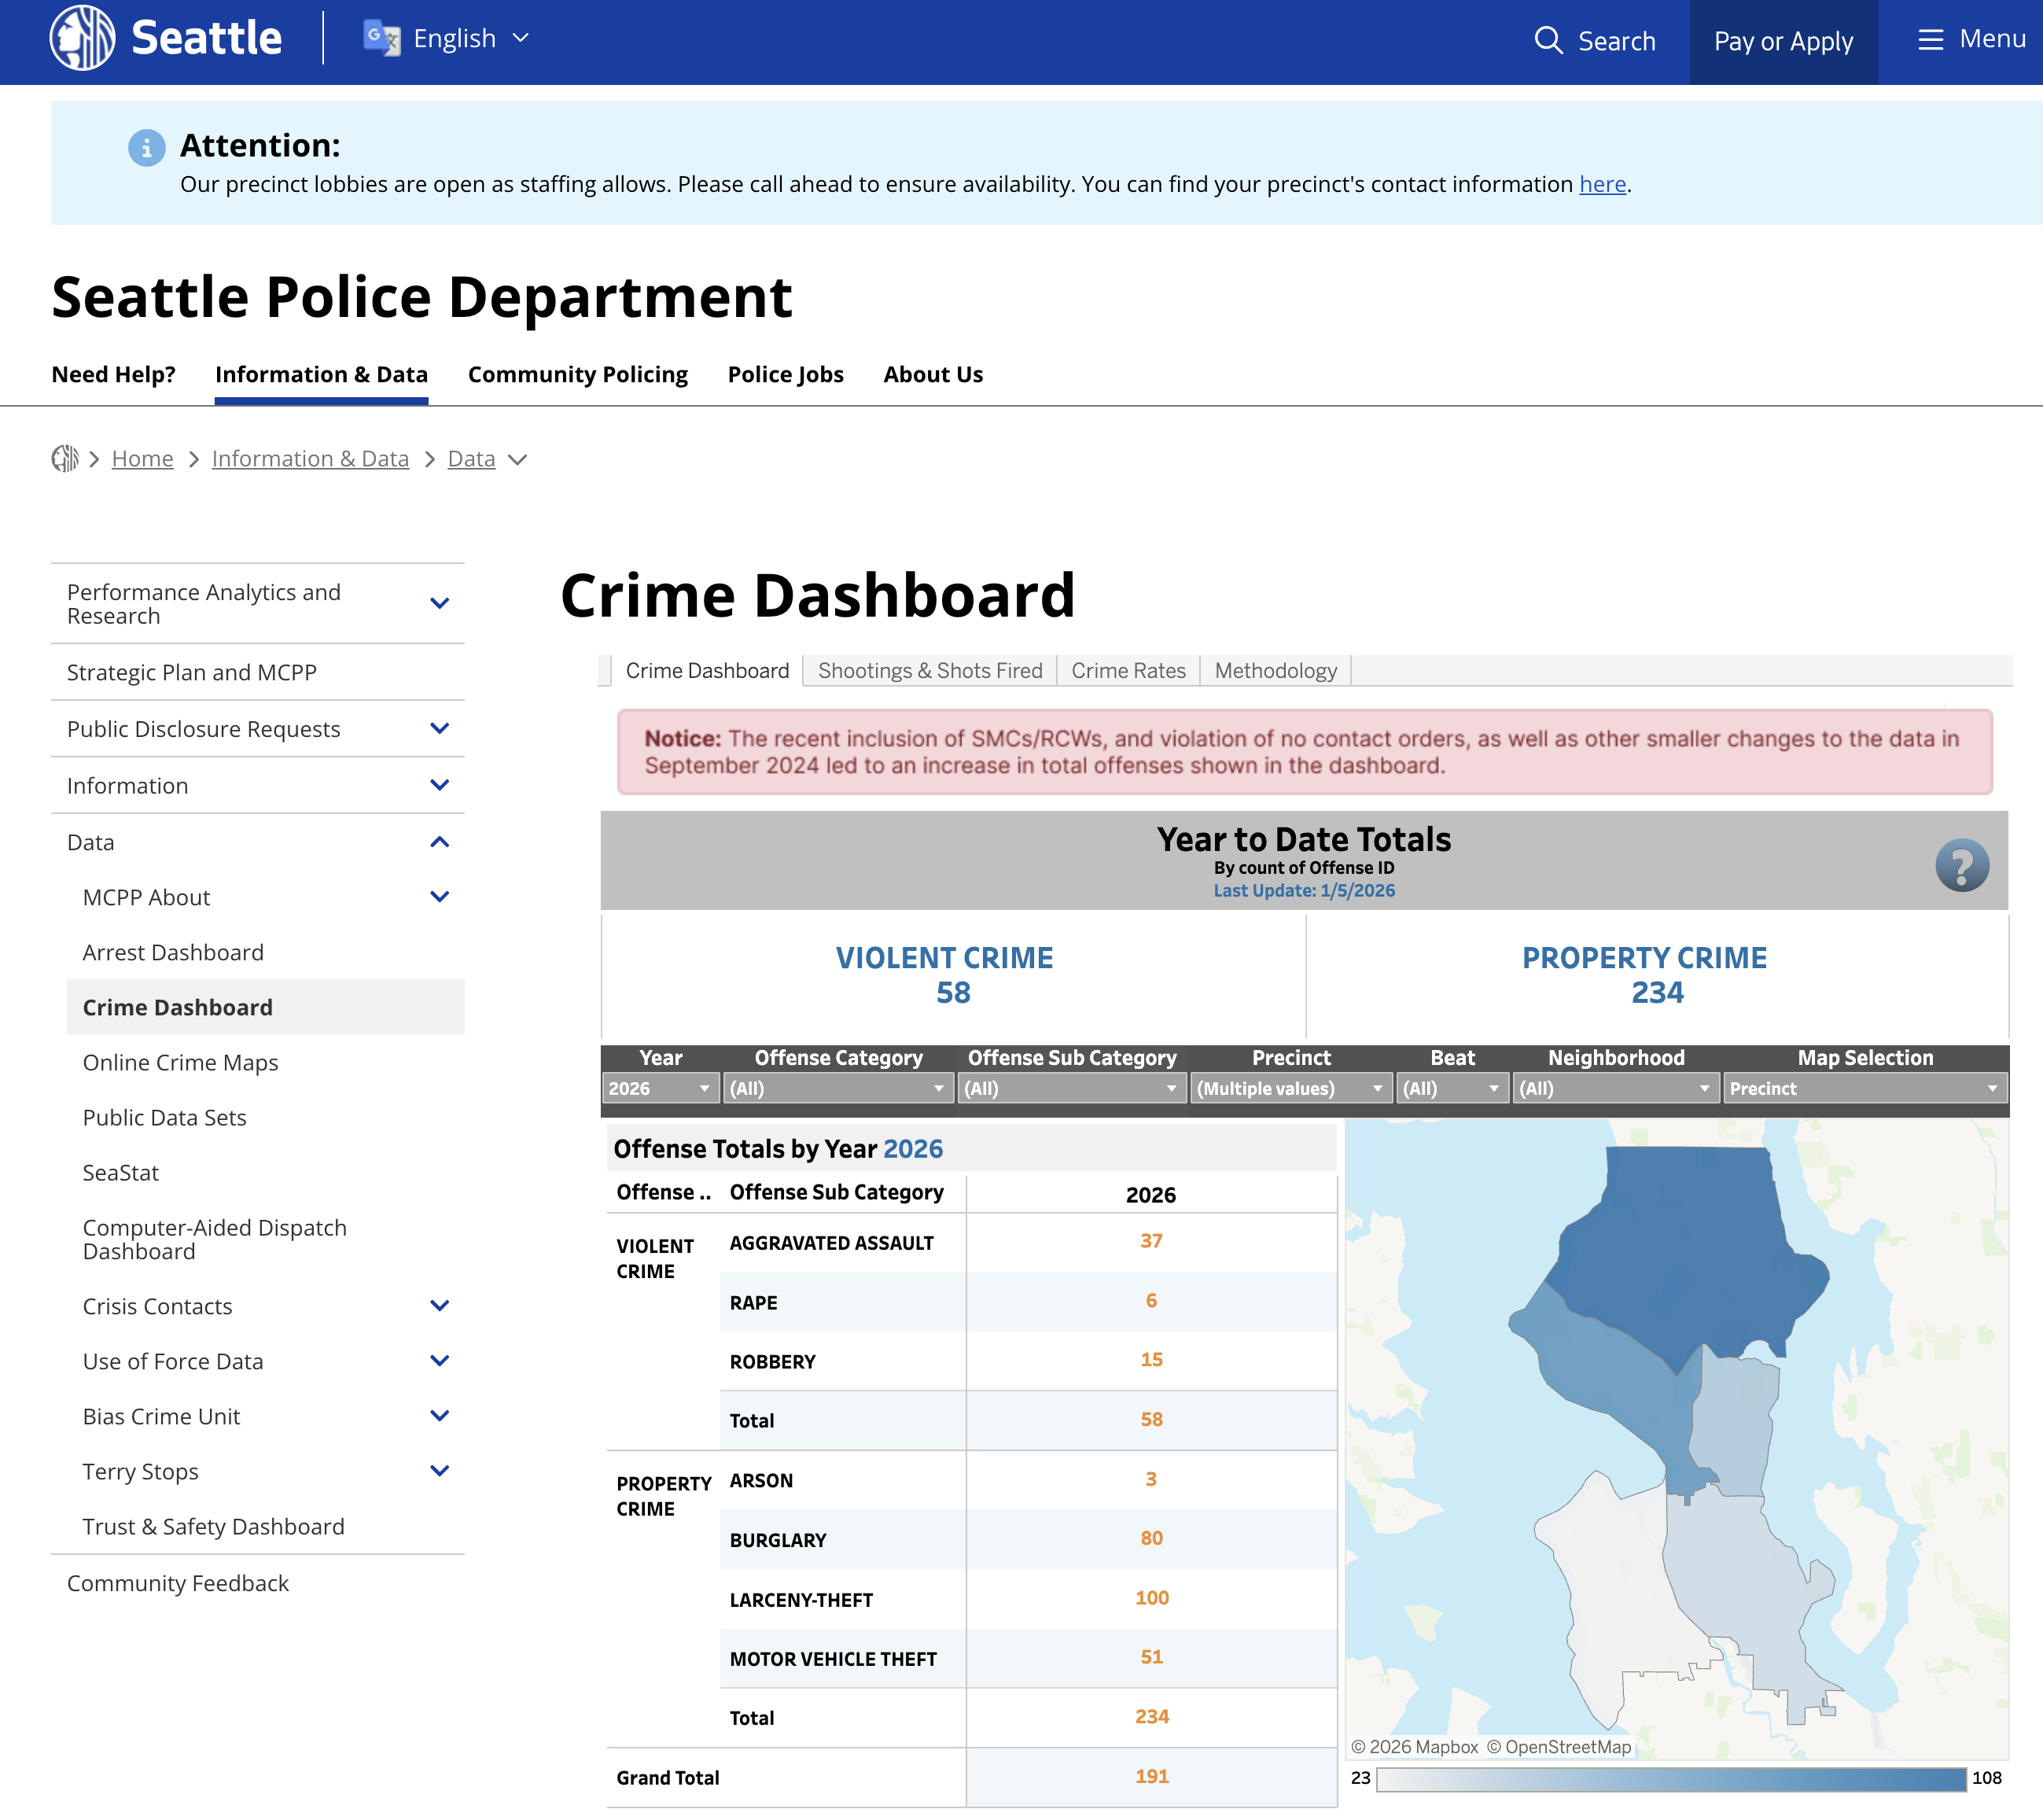Image resolution: width=2043 pixels, height=1820 pixels.
Task: Expand Performance Analytics and Research section
Action: click(439, 603)
